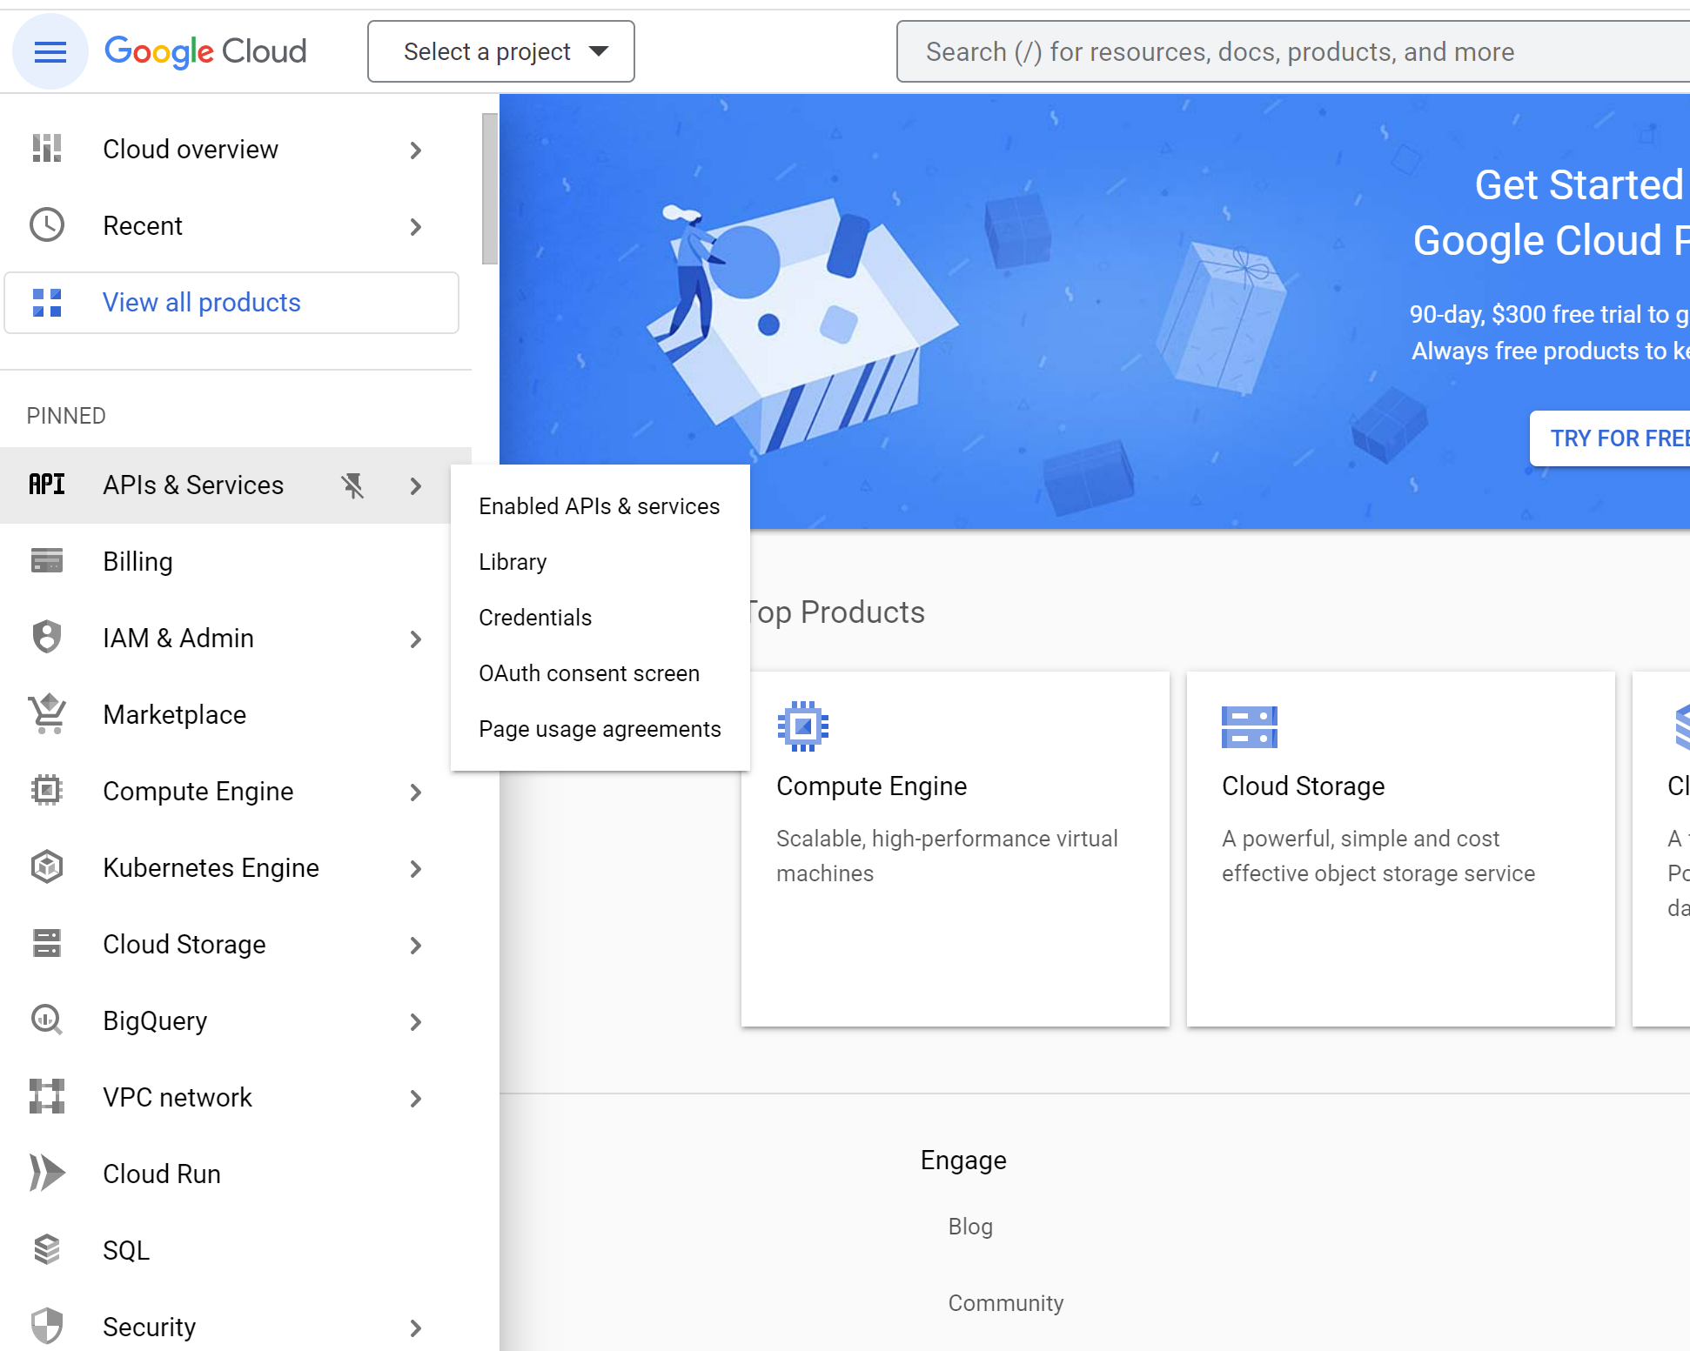1690x1351 pixels.
Task: Expand the Cloud overview submenu arrow
Action: (x=416, y=150)
